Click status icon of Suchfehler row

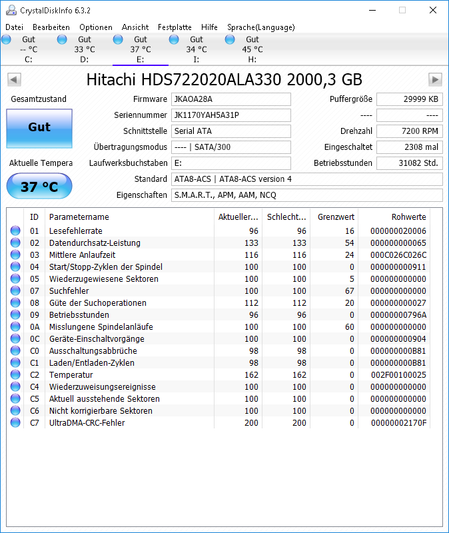(15, 290)
